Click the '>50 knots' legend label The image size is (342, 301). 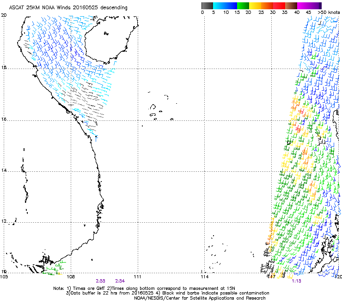(329, 13)
